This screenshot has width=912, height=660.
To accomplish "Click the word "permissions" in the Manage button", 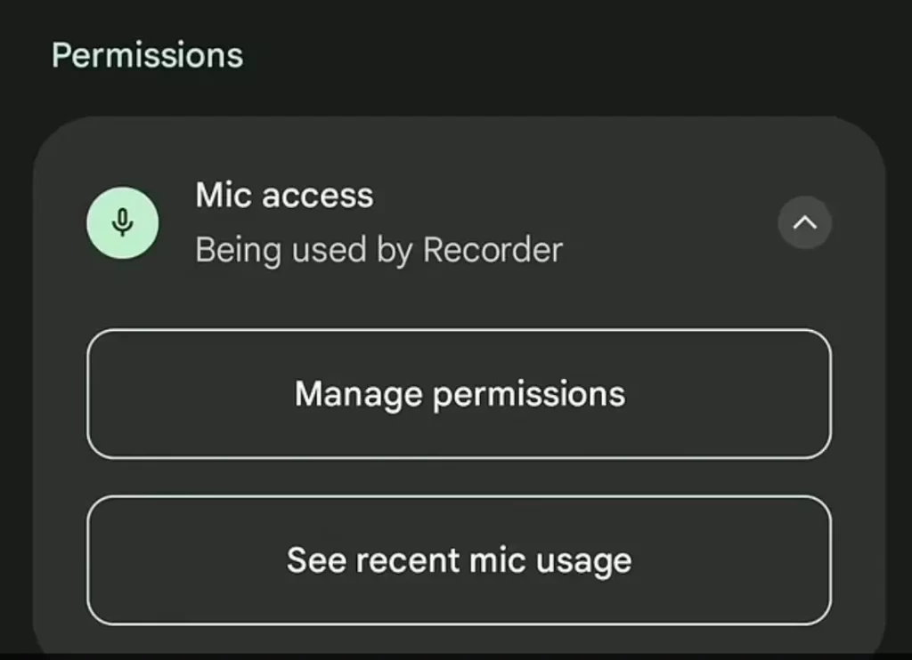I will coord(529,396).
